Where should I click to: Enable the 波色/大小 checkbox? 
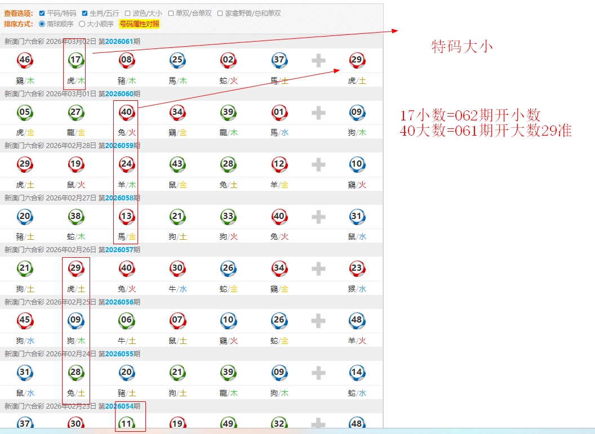point(128,14)
